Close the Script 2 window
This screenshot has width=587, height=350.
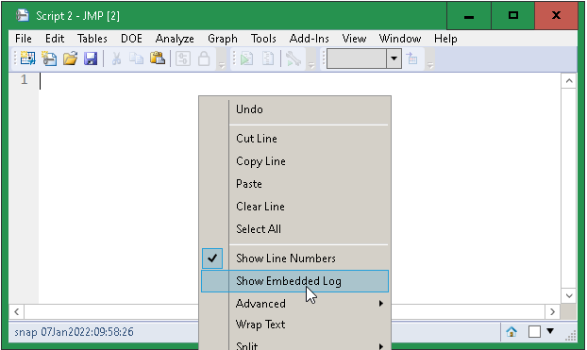556,16
